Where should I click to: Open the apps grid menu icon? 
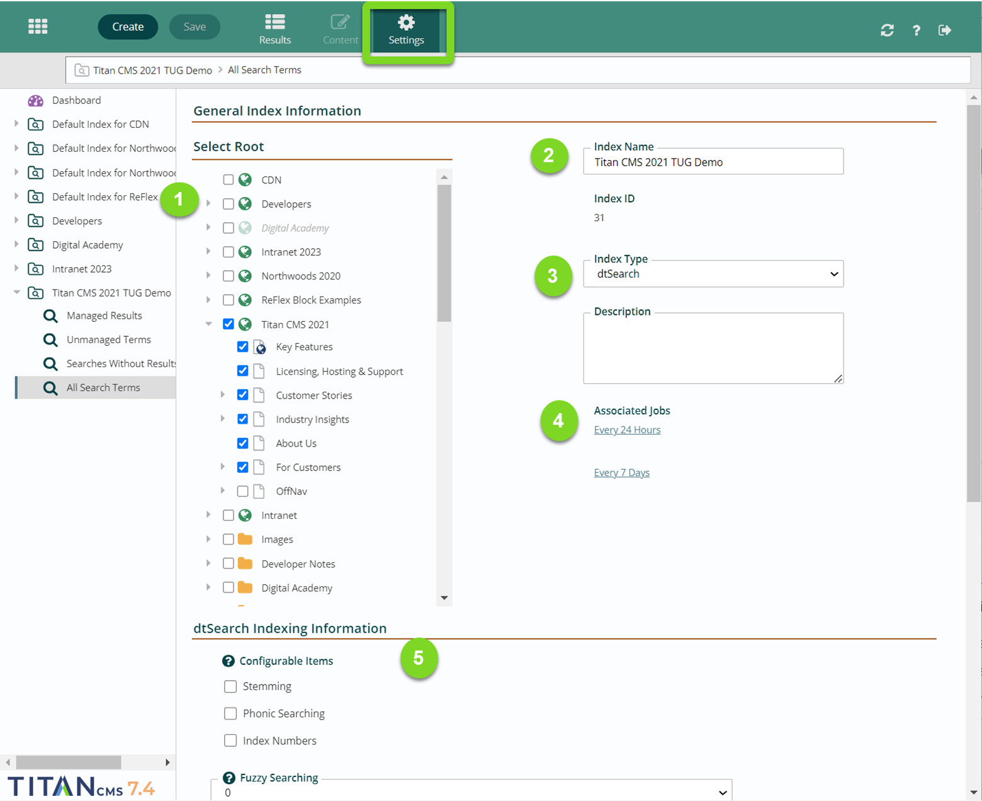pos(38,26)
